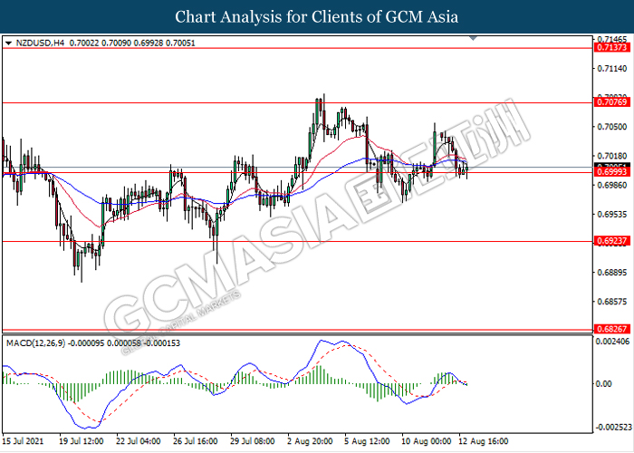Viewport: 634px width, 453px height.
Task: Select the 0.70769 red price label
Action: point(612,101)
